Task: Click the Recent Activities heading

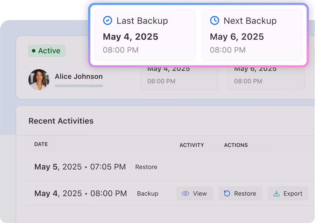Action: tap(61, 121)
